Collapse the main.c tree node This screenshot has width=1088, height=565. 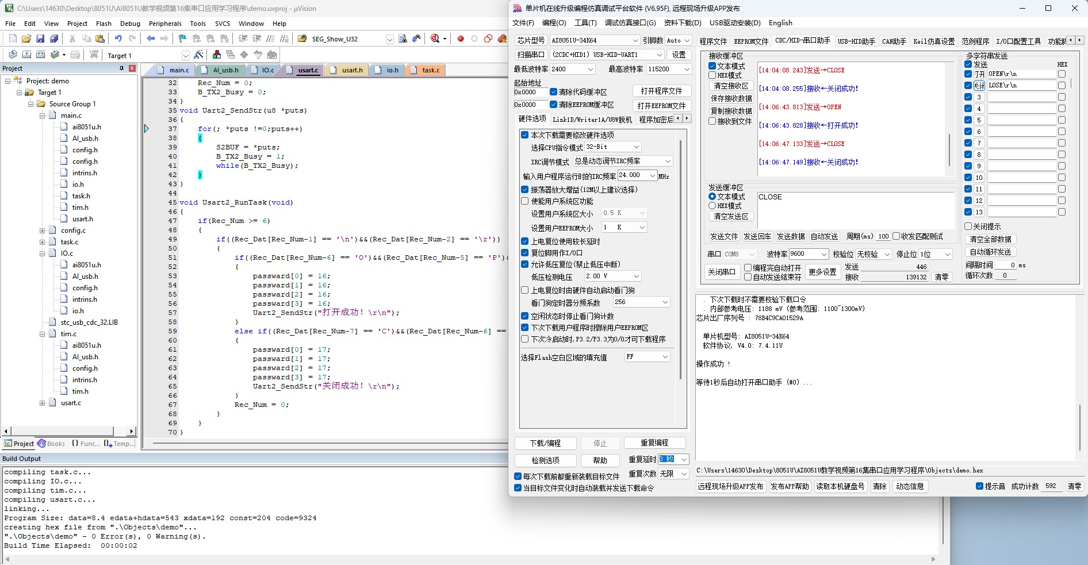(x=43, y=116)
